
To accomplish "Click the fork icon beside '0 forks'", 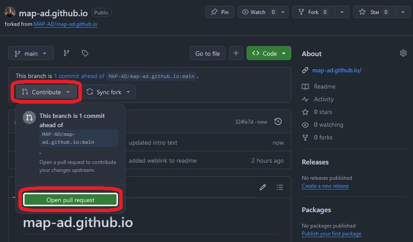I will 305,137.
